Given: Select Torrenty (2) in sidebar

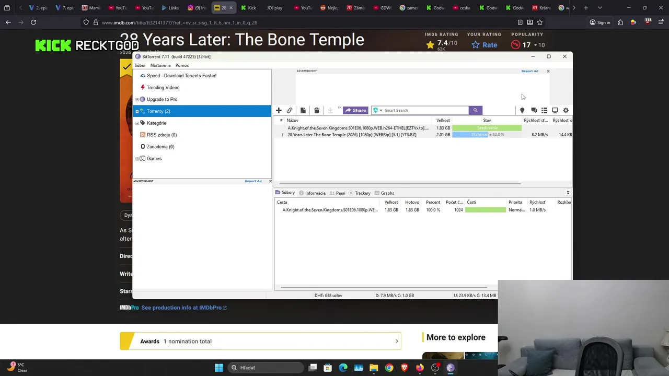Looking at the screenshot, I should [x=202, y=111].
